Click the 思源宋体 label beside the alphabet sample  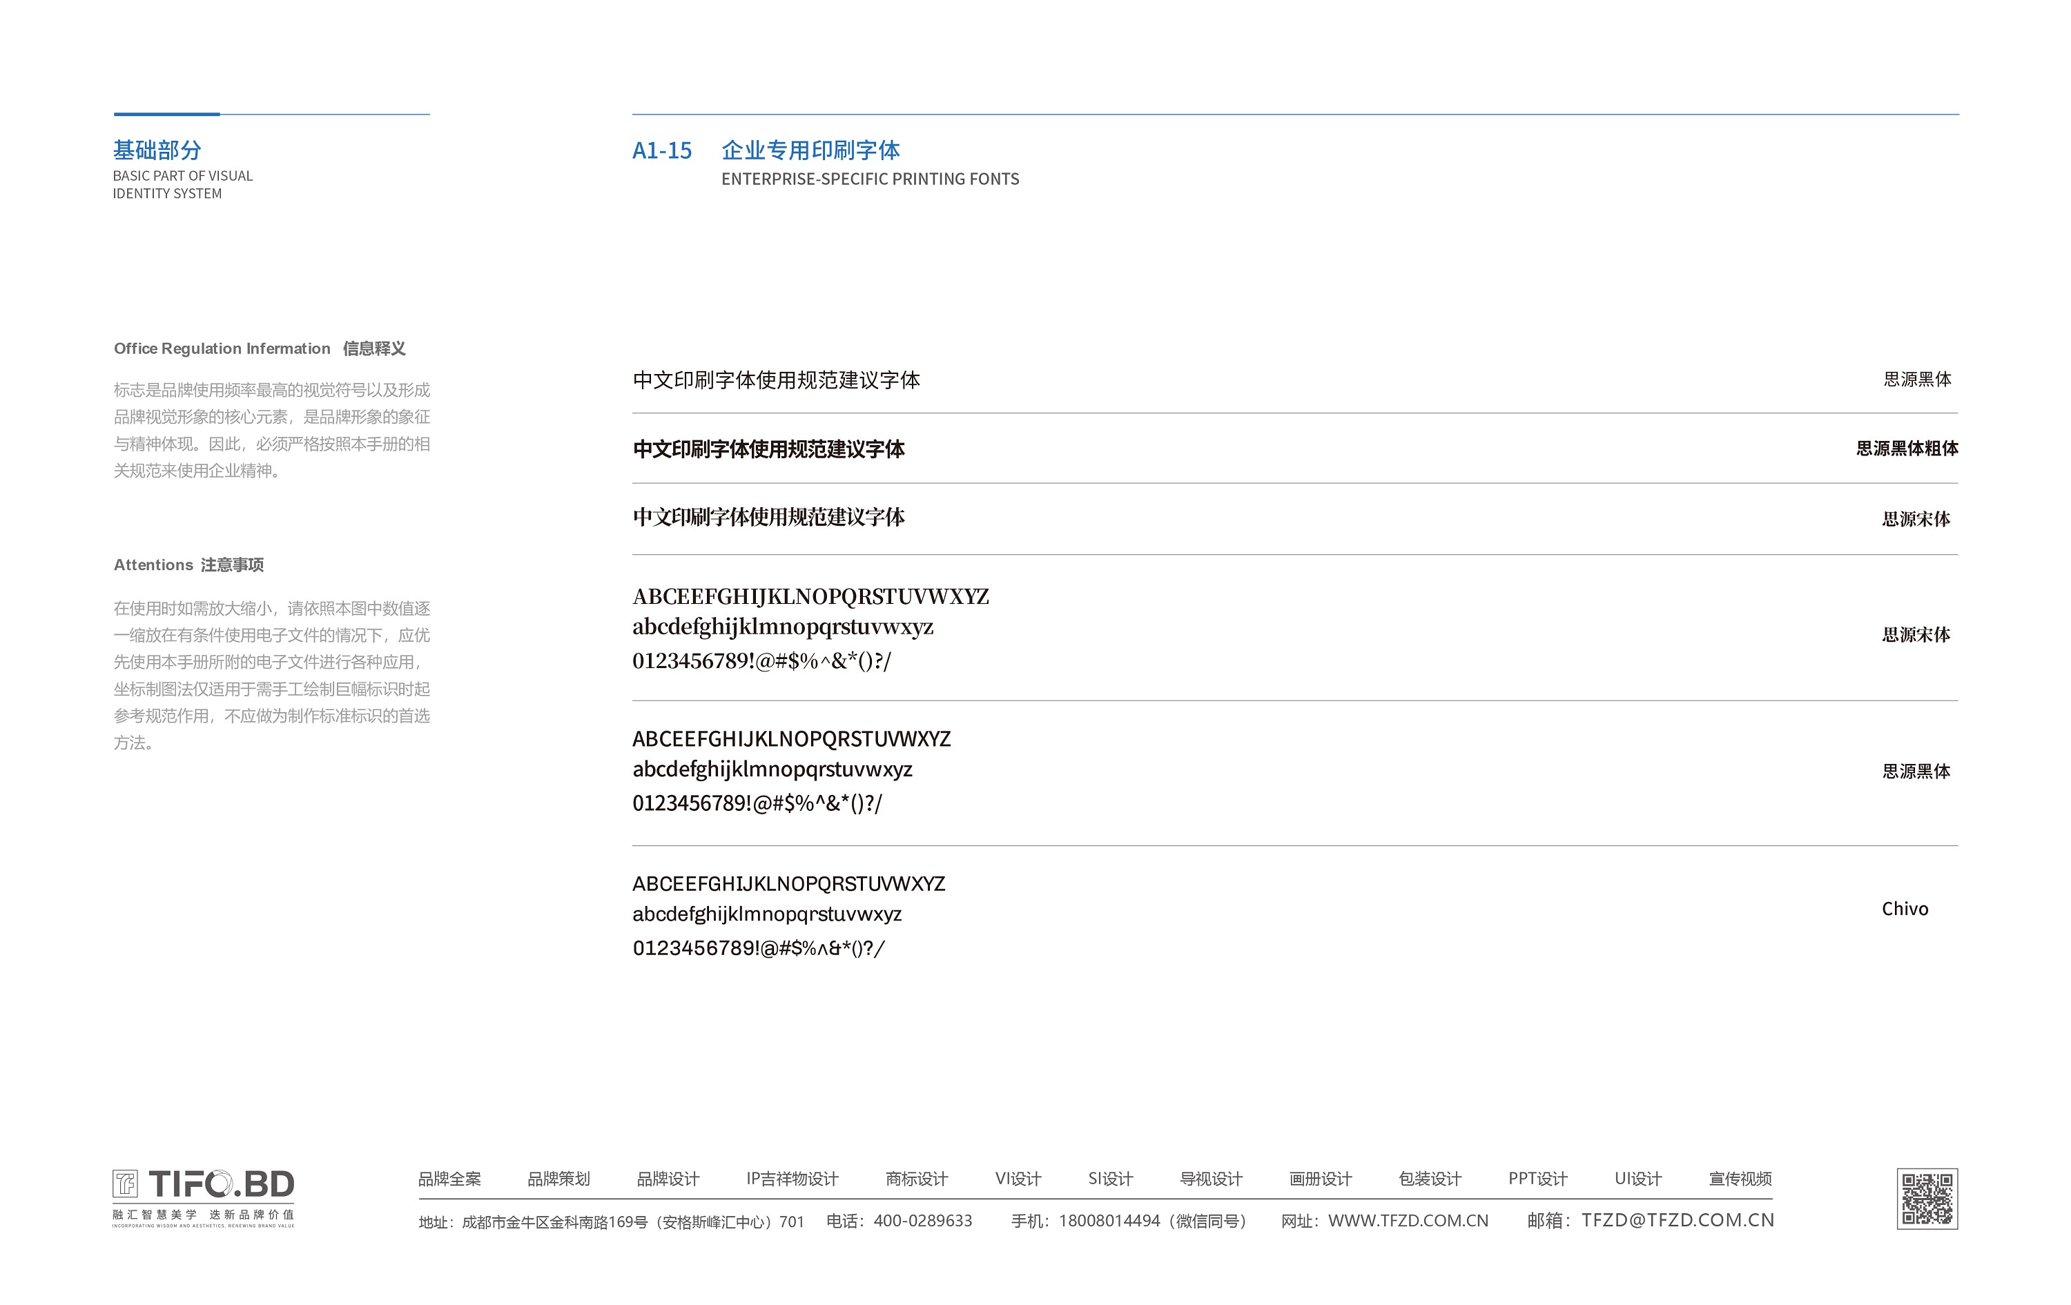point(1916,634)
